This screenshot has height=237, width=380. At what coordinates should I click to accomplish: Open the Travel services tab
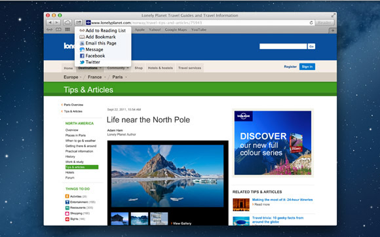pos(189,68)
